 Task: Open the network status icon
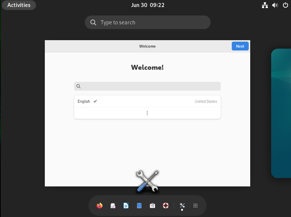point(265,5)
